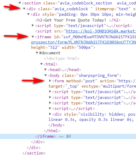Collapse the iframe ssf_ node
The height and width of the screenshot is (155, 136).
[x=33, y=37]
